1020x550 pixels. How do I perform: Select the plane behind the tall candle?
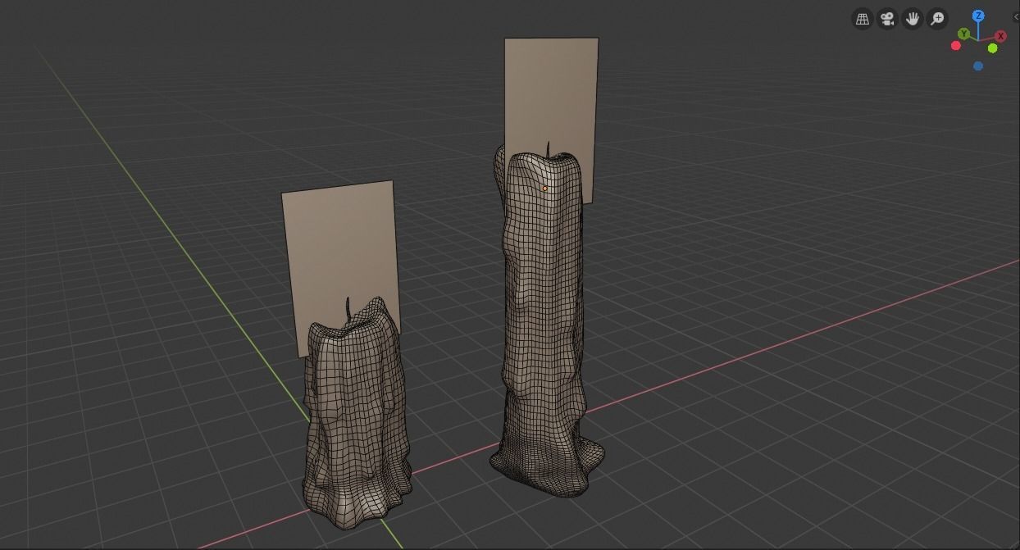551,94
